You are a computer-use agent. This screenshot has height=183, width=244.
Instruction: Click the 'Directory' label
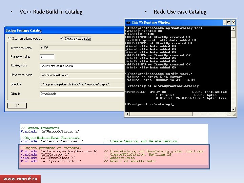pyautogui.click(x=16, y=84)
